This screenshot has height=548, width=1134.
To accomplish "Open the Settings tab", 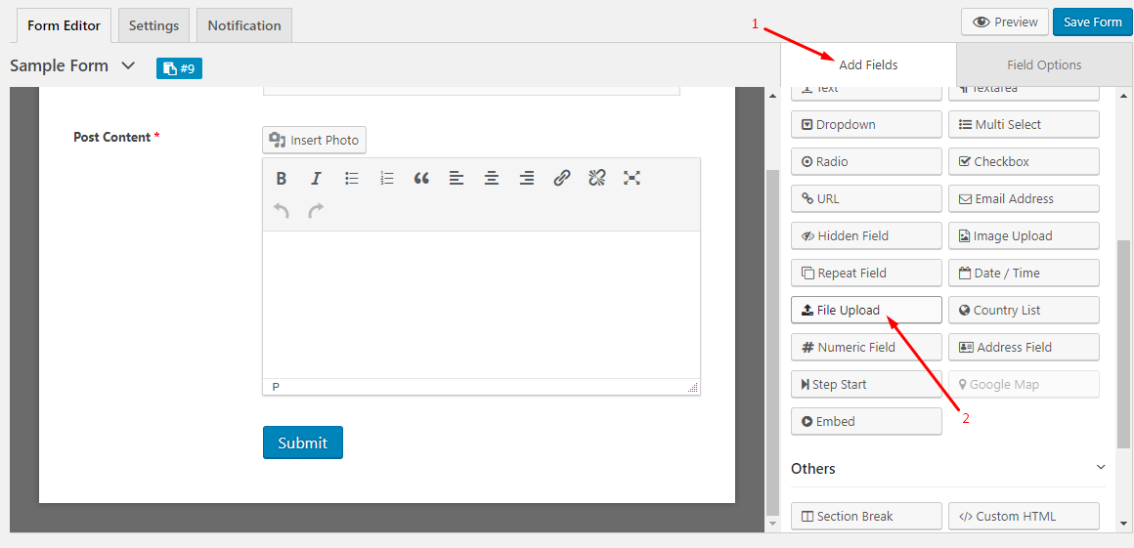I will [x=154, y=25].
